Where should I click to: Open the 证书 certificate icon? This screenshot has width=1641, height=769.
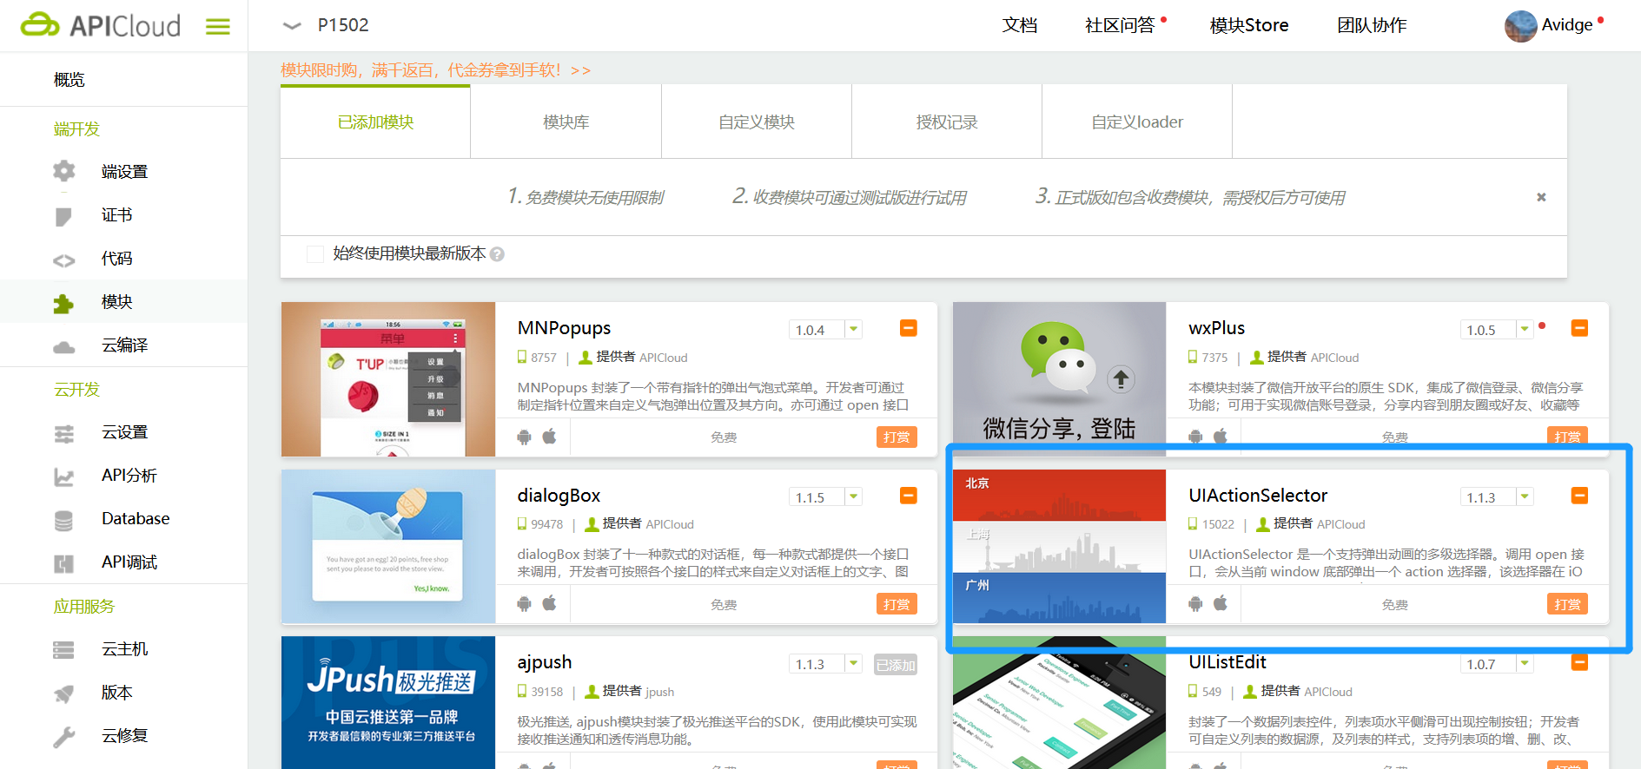click(x=63, y=215)
